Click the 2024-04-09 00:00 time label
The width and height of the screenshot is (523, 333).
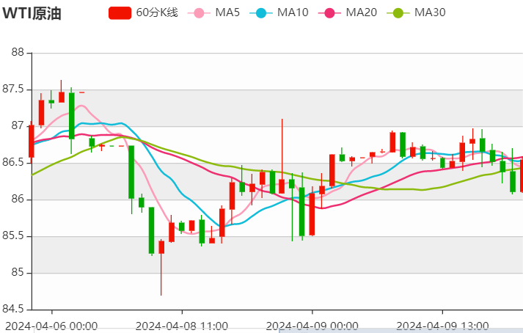(x=312, y=324)
